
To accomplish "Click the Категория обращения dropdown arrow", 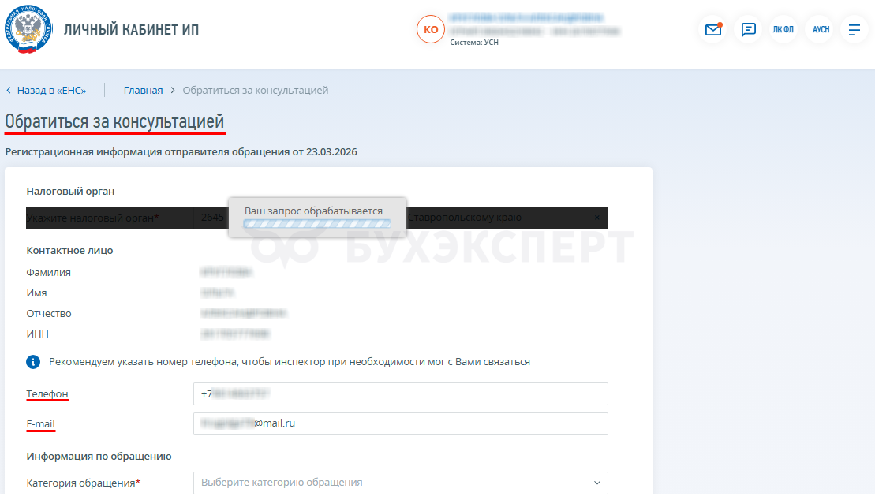I will click(x=596, y=483).
